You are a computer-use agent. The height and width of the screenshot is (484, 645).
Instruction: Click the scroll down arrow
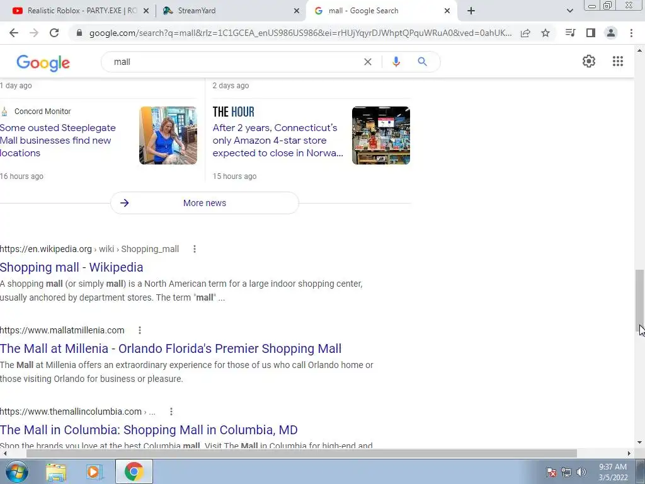tap(639, 443)
